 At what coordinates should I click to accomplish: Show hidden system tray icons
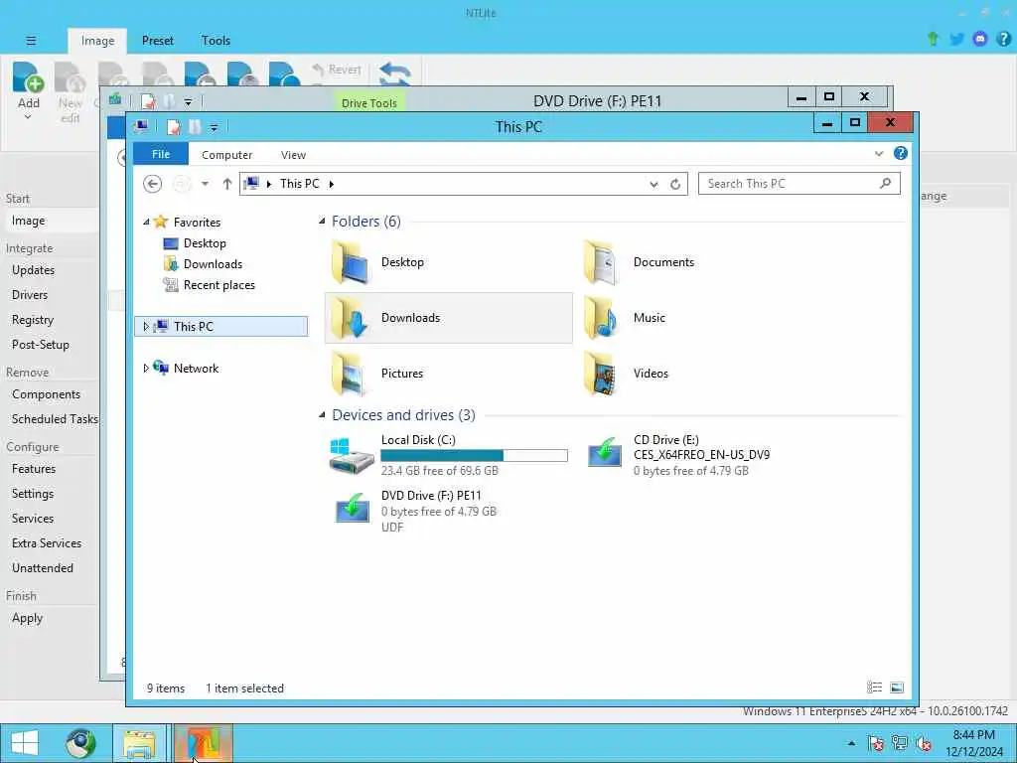pyautogui.click(x=851, y=743)
